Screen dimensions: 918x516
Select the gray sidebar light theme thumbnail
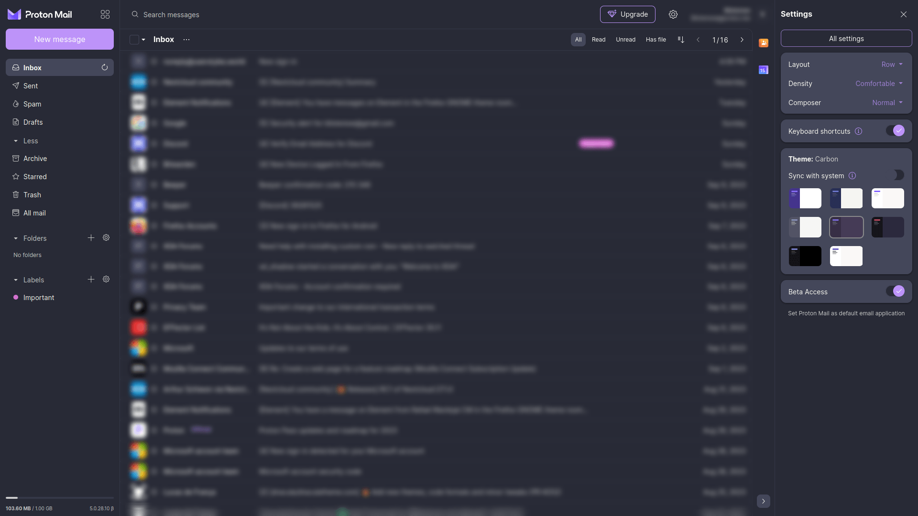[805, 227]
